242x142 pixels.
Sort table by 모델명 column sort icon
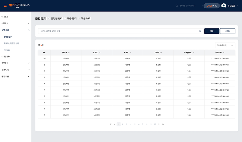tap(161, 53)
